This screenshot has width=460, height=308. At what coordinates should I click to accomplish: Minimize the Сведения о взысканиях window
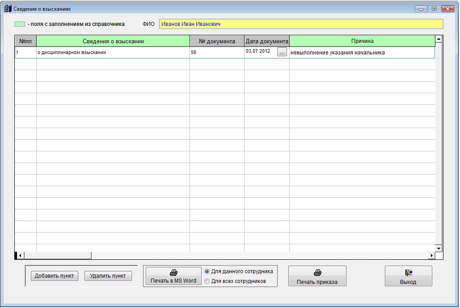[421, 9]
